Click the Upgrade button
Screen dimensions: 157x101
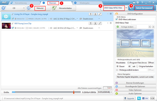tap(129, 98)
